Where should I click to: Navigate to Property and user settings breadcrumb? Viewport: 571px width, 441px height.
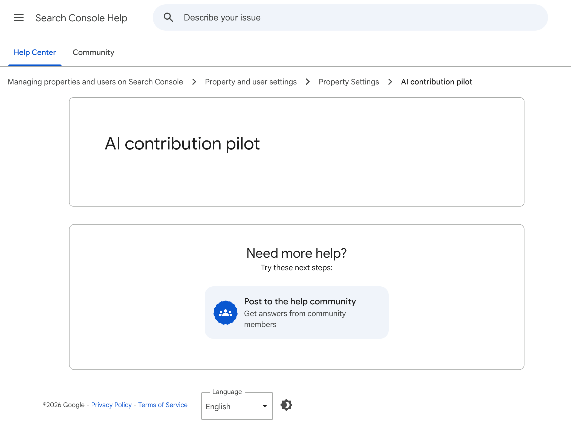[x=251, y=82]
